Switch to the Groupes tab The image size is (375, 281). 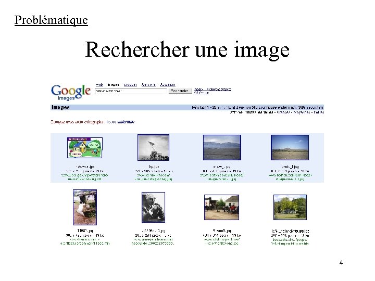[130, 85]
